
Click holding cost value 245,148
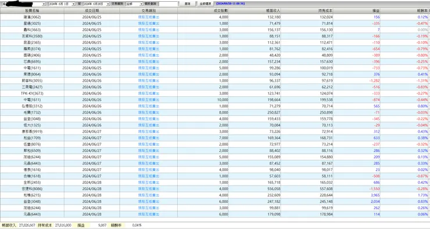pyautogui.click(x=326, y=201)
